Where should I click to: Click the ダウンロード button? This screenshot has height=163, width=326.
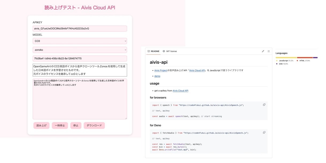point(94,126)
